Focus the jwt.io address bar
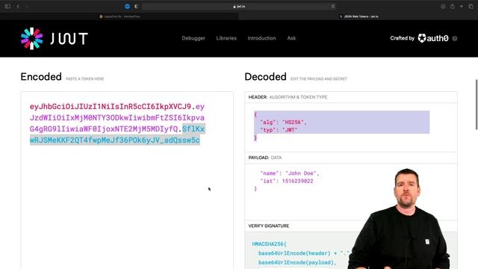 click(239, 6)
